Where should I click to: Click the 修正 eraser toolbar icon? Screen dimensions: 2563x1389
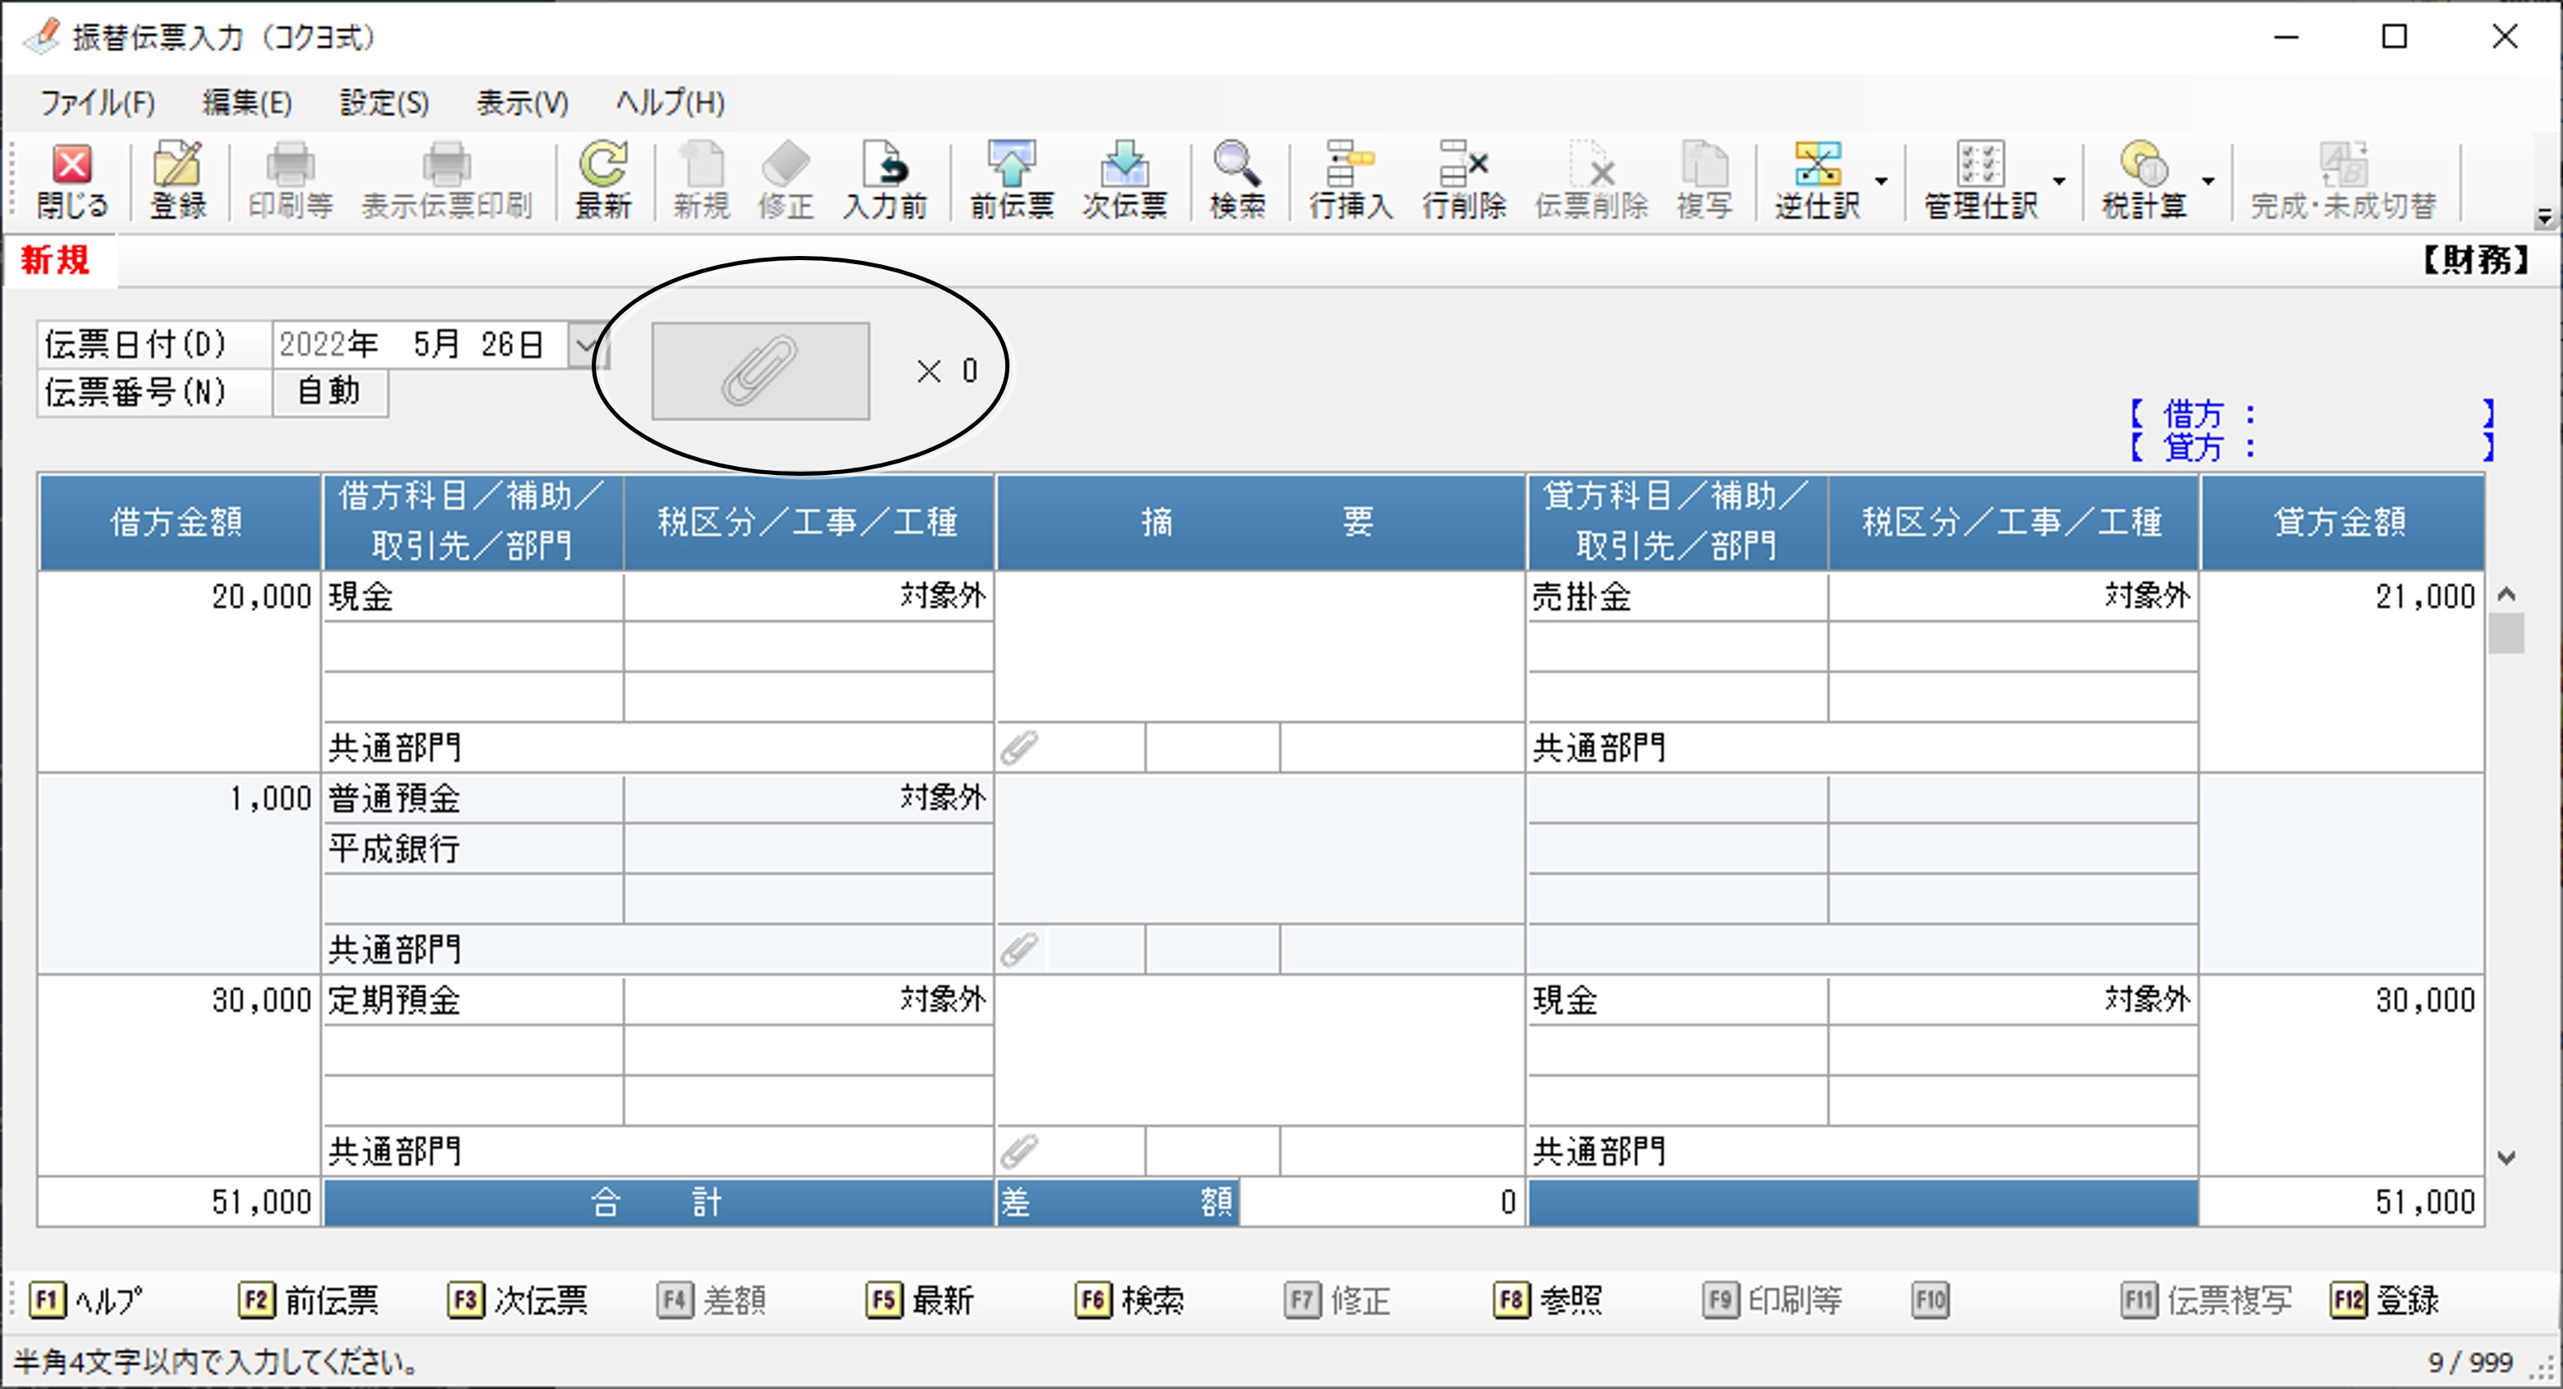[x=785, y=181]
